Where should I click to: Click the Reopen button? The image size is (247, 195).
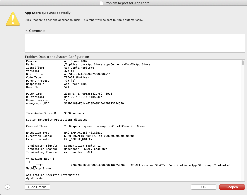(x=232, y=187)
